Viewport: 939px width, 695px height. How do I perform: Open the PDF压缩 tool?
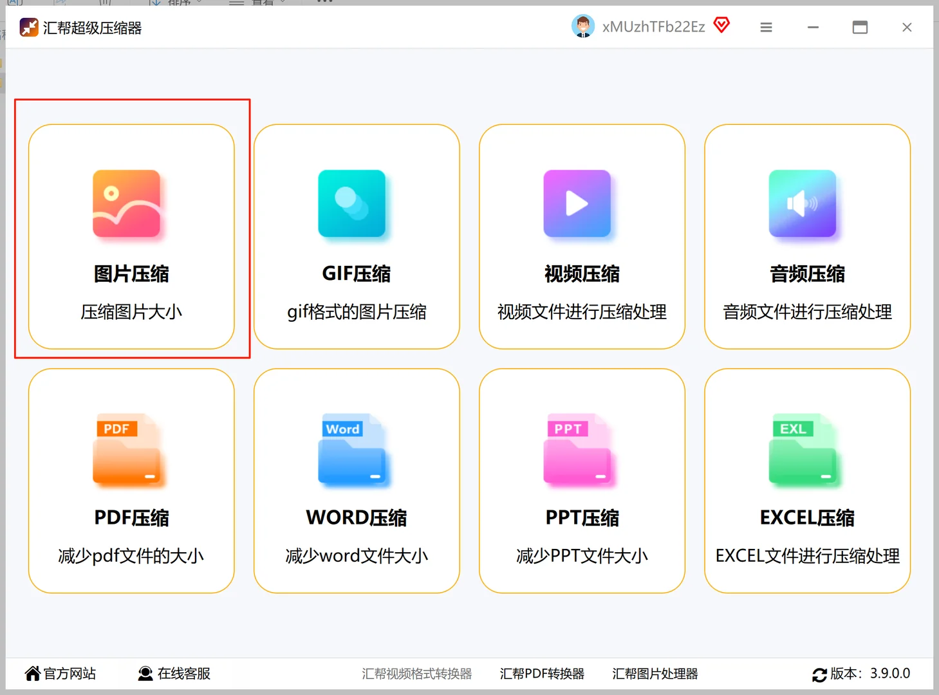click(131, 481)
